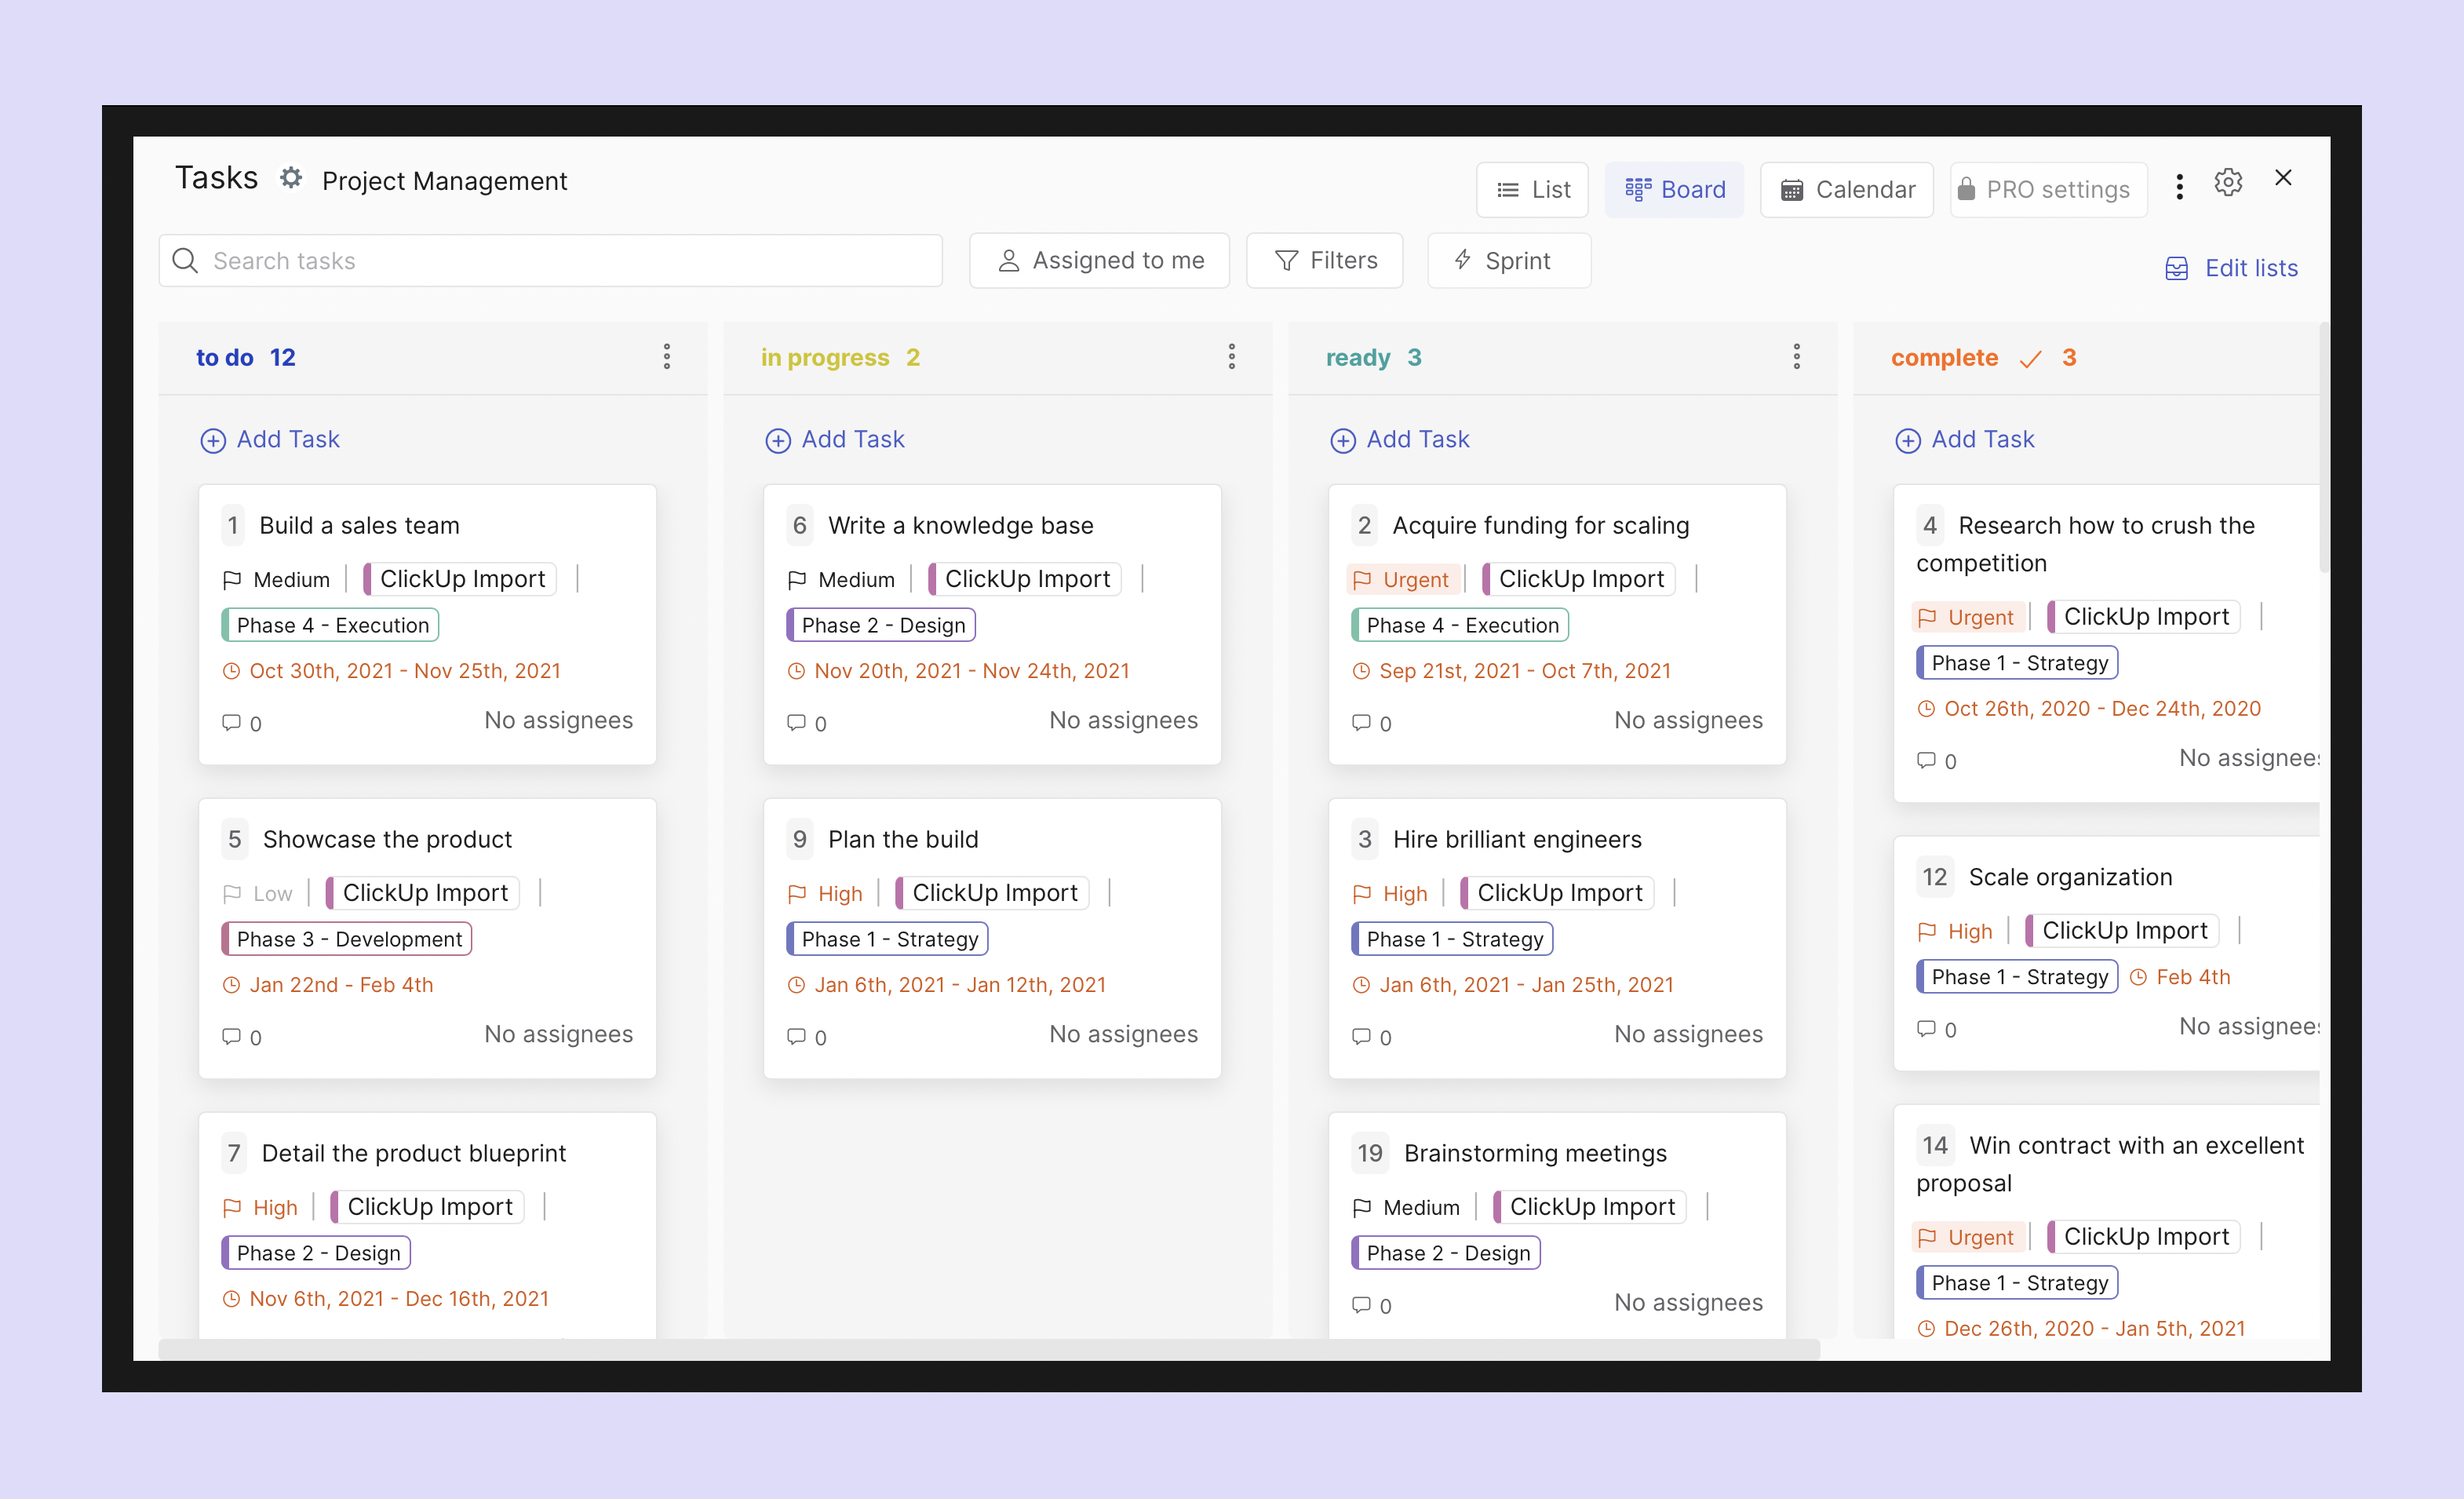The height and width of the screenshot is (1499, 2464).
Task: Open the ready column three-dot menu
Action: (x=1796, y=357)
